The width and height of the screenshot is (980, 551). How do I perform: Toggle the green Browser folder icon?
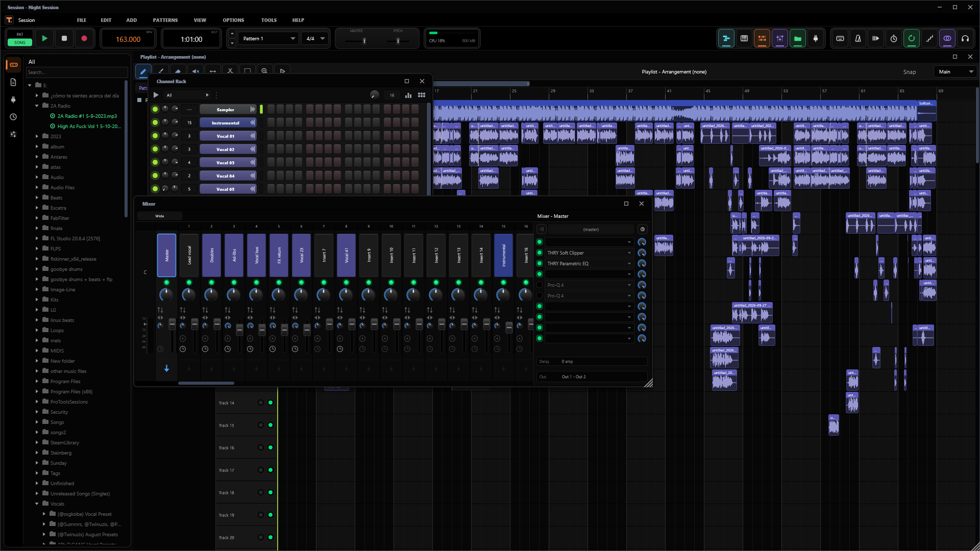(797, 38)
